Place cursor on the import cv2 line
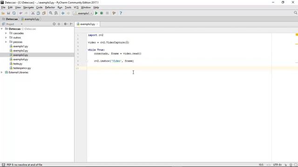298x167 pixels. point(95,35)
